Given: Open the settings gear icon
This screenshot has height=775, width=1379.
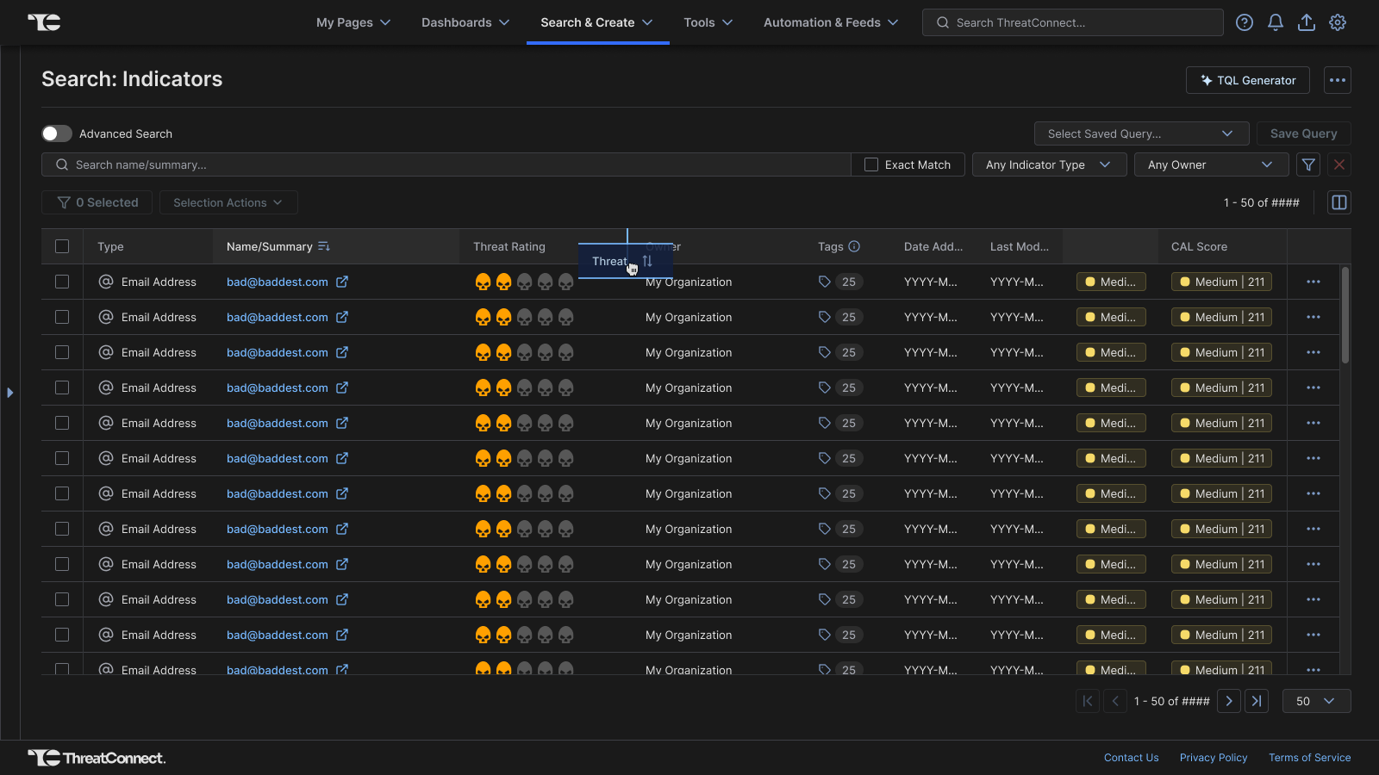Looking at the screenshot, I should pyautogui.click(x=1338, y=22).
